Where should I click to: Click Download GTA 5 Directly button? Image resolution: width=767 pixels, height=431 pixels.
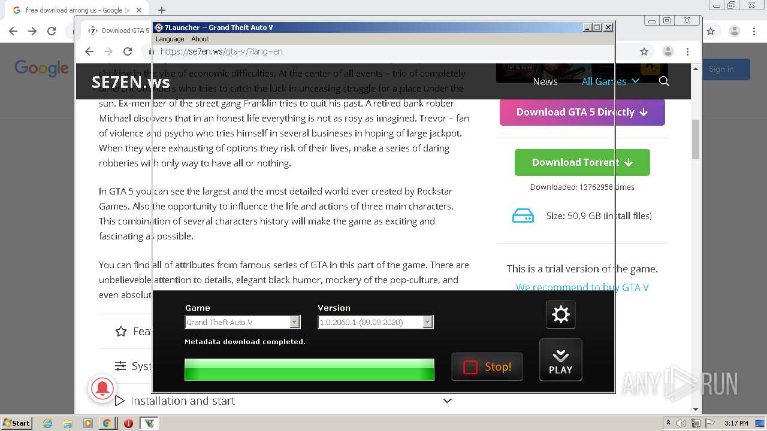pos(582,112)
